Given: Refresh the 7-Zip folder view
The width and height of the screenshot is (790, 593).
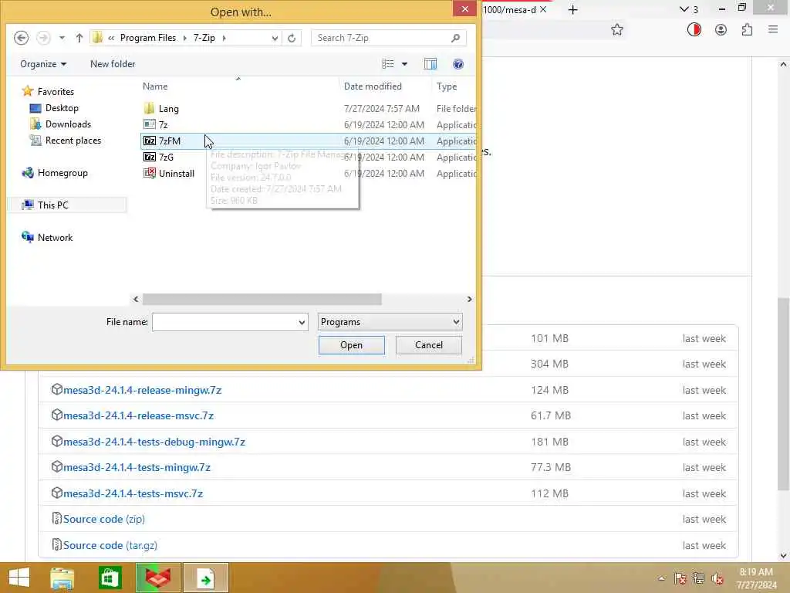Looking at the screenshot, I should [291, 38].
